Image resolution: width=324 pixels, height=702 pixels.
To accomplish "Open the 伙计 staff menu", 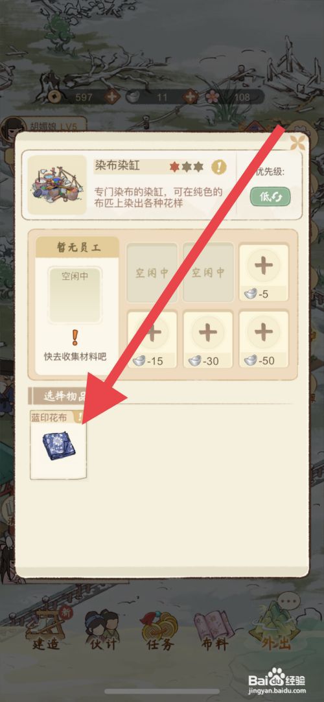I will [102, 630].
